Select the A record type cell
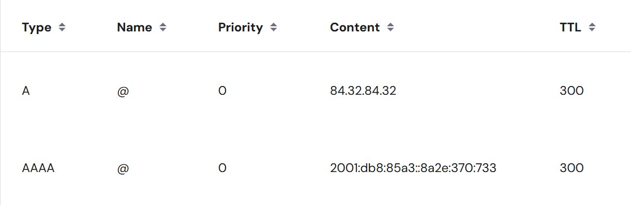Image resolution: width=631 pixels, height=205 pixels. [26, 91]
